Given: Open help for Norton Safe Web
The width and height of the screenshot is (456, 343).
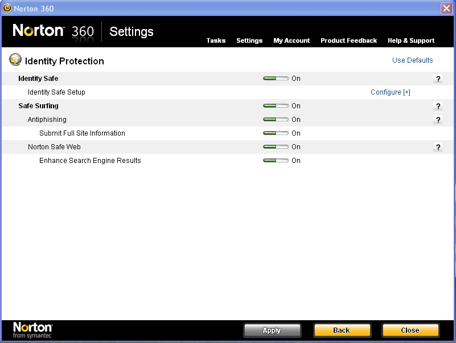Looking at the screenshot, I should coord(438,147).
